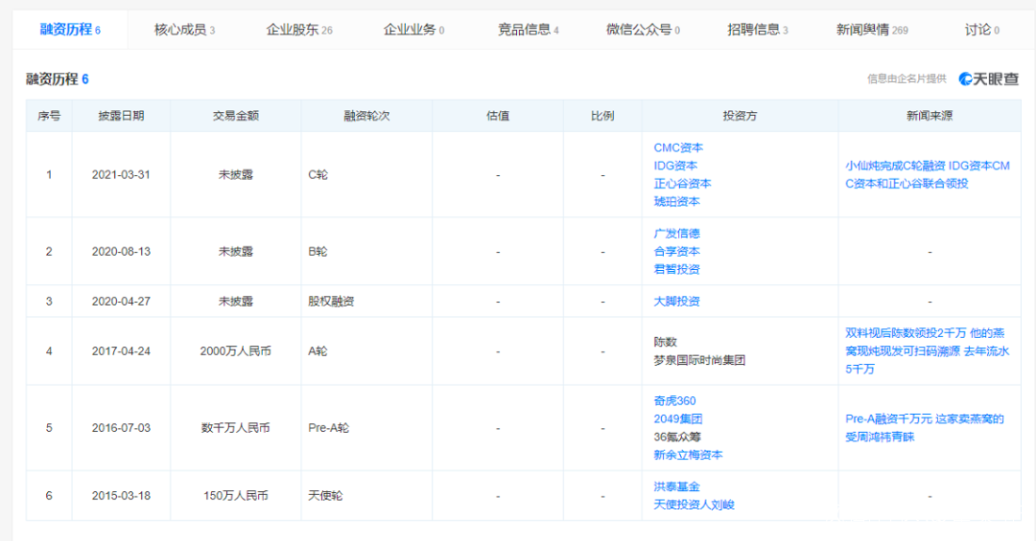
Task: Click the 150万人民币 amount cell
Action: click(236, 495)
